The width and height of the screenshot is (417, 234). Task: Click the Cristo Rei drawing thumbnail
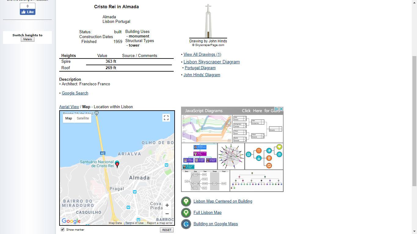208,21
